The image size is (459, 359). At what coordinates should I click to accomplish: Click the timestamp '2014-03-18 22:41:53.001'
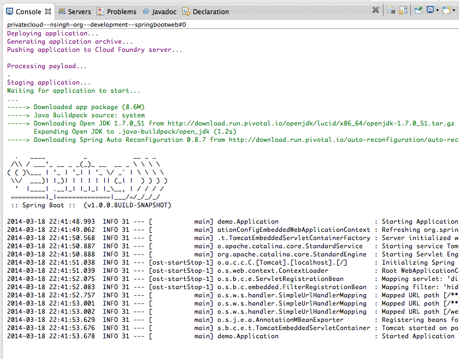[x=51, y=303]
